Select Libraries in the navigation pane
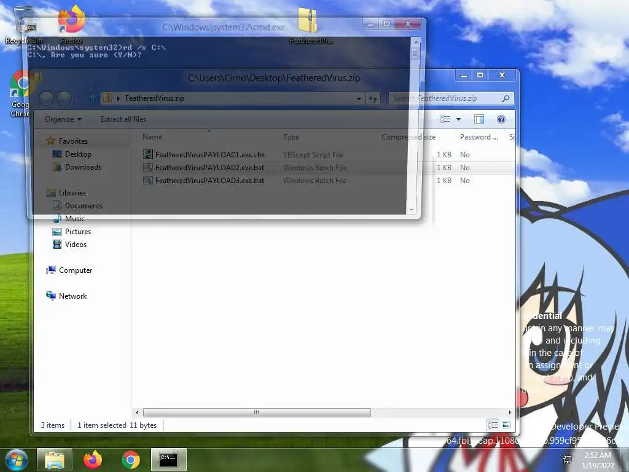This screenshot has height=472, width=629. (x=72, y=192)
